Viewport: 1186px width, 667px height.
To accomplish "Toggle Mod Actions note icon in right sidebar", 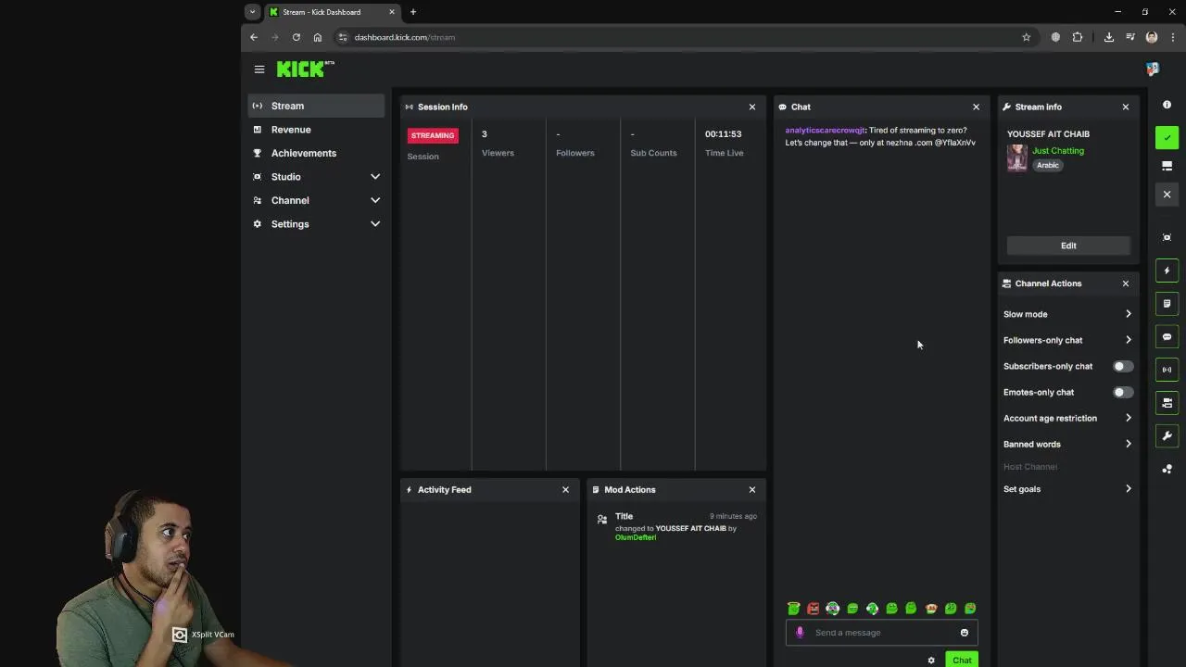I will pos(1167,304).
